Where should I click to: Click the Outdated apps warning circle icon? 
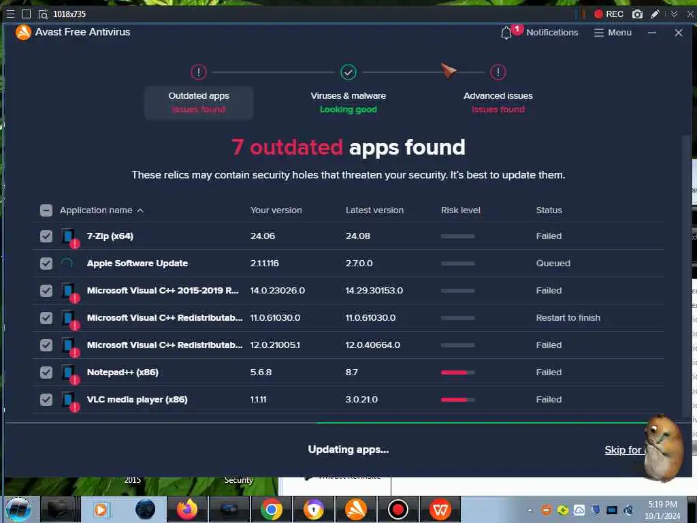[x=199, y=72]
